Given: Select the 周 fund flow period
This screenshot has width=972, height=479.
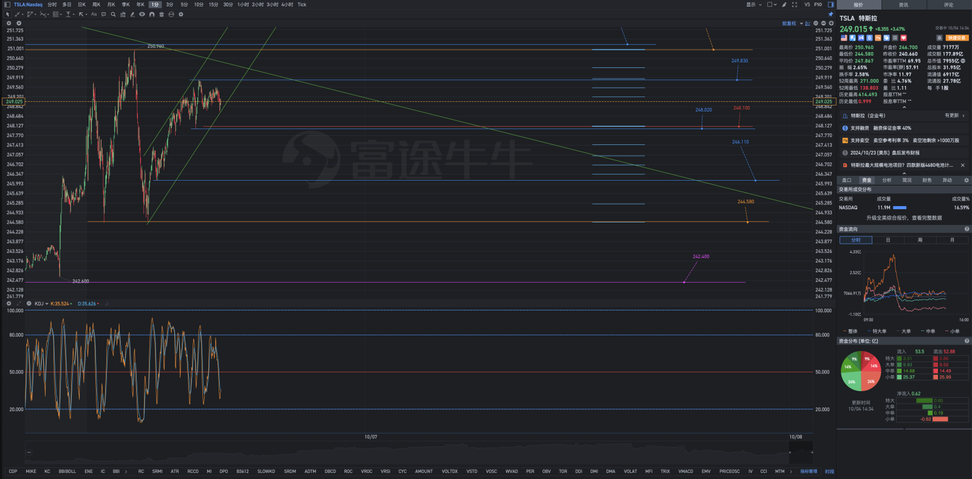Looking at the screenshot, I should click(920, 240).
